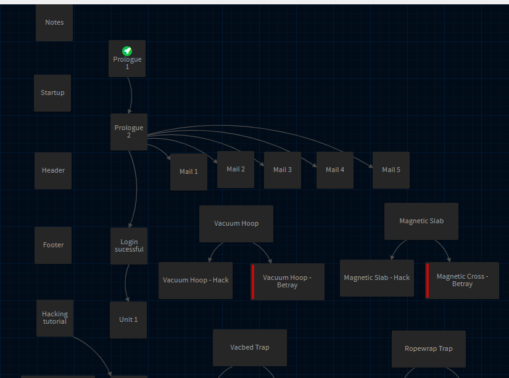Select the Login sucessful passage
This screenshot has height=378, width=509.
coord(129,246)
